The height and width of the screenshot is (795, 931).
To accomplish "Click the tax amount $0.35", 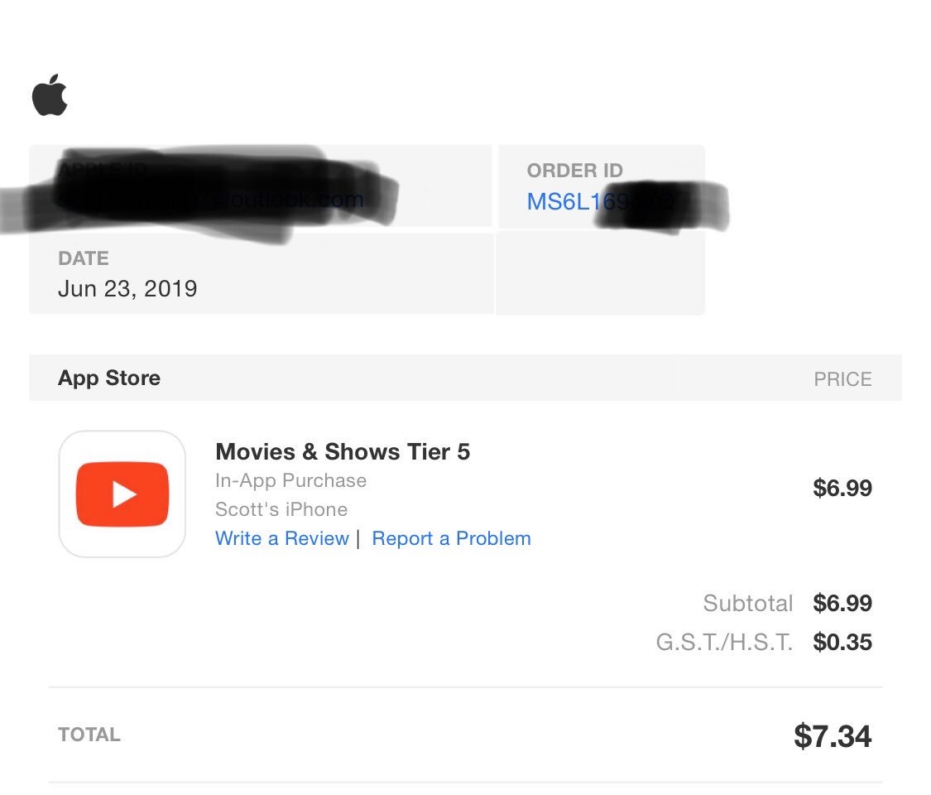I will pyautogui.click(x=842, y=642).
